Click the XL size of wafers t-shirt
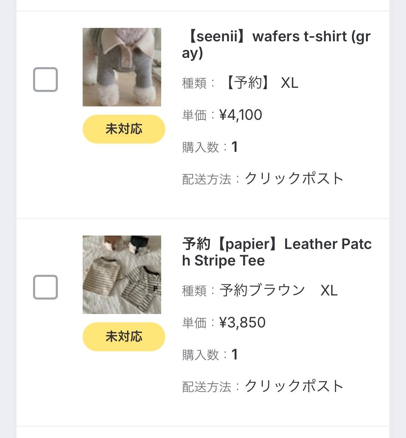The image size is (406, 438). (290, 83)
